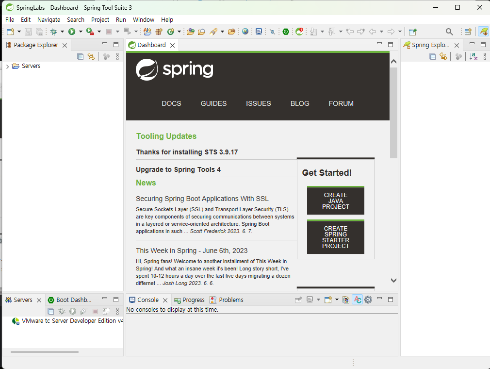Click the Debug bug icon in toolbar
The image size is (490, 369).
54,32
